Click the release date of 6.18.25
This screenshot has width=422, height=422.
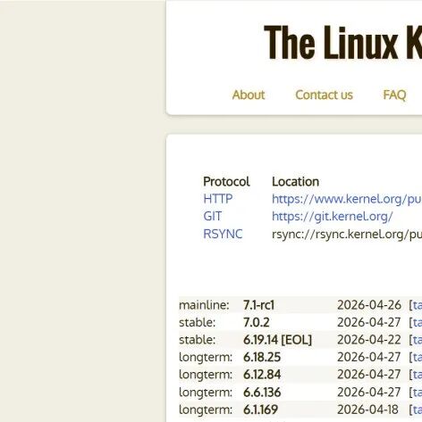(x=368, y=357)
